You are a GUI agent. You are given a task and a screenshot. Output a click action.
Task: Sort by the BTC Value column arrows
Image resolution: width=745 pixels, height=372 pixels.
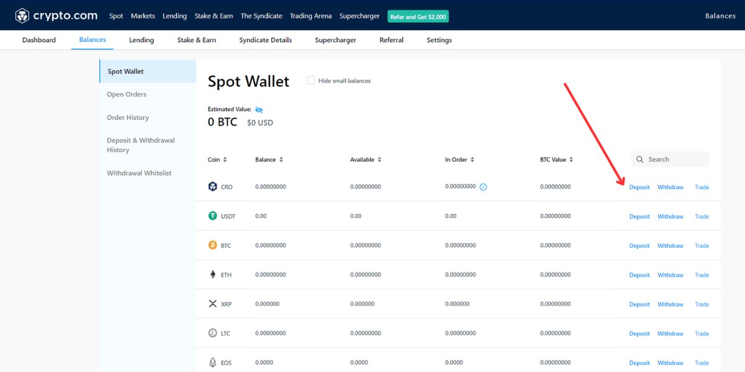pos(571,159)
